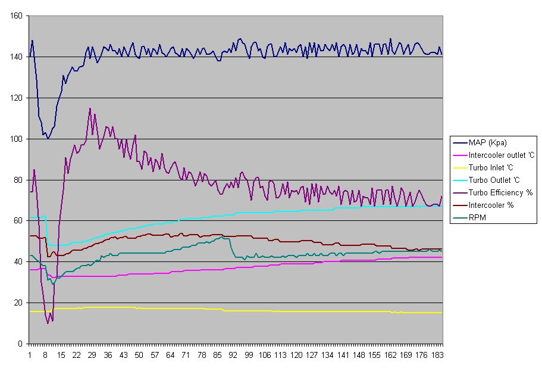Click the 160 label on the vertical axis
Image resolution: width=542 pixels, height=371 pixels.
coord(16,16)
